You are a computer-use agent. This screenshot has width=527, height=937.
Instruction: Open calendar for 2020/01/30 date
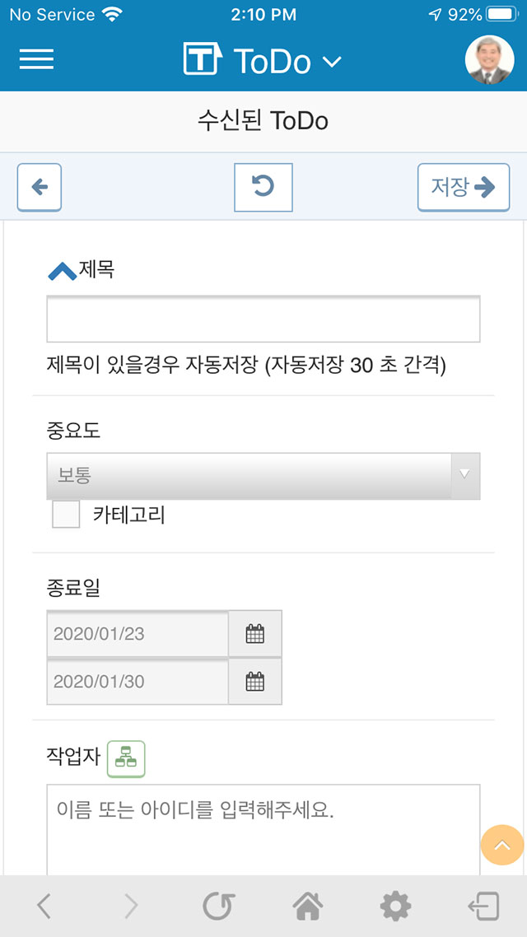click(x=255, y=681)
